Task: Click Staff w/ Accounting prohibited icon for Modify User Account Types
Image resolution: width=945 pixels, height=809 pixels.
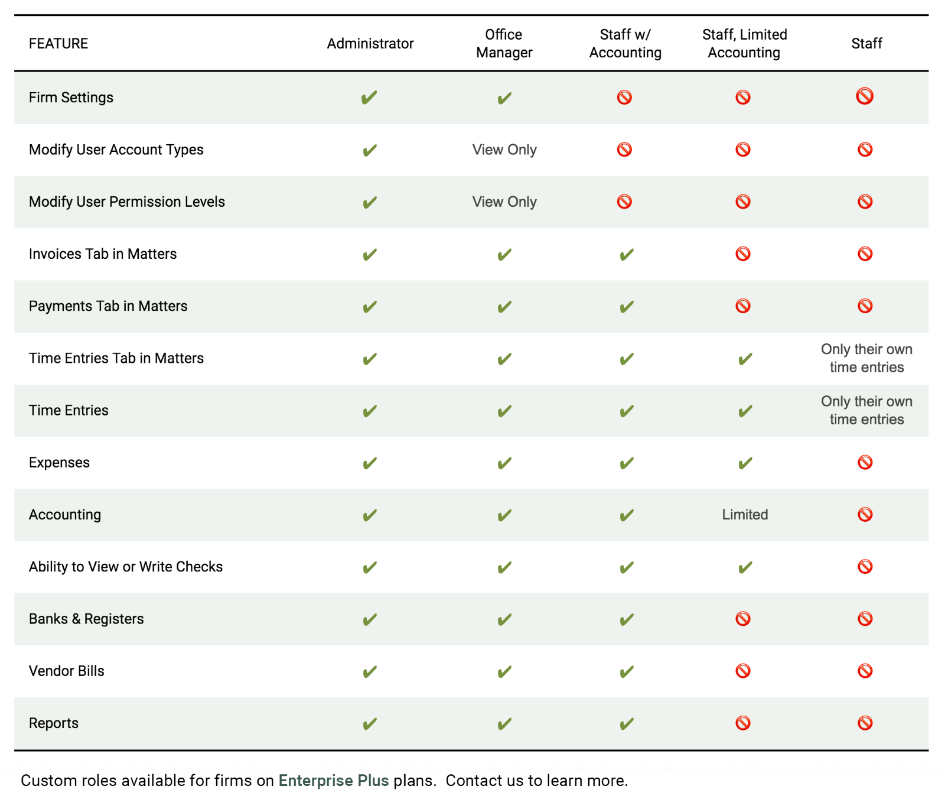Action: (624, 150)
